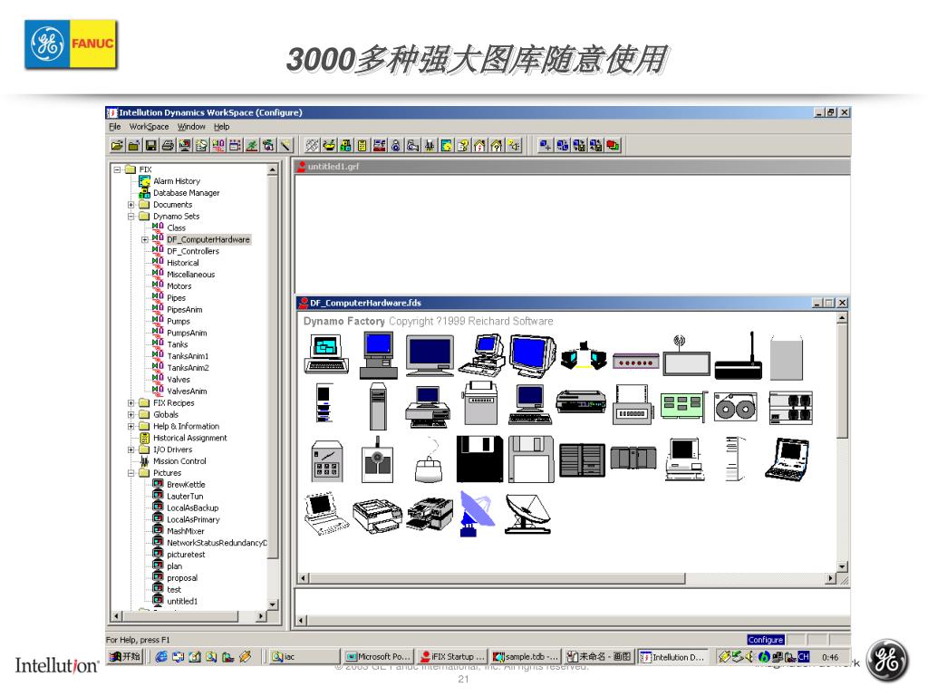Click the floppy disk Save toolbar icon
This screenshot has width=928, height=696.
151,145
